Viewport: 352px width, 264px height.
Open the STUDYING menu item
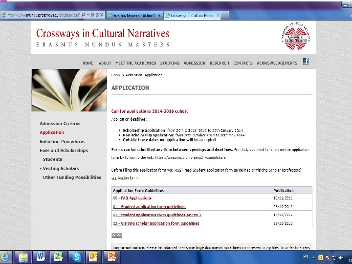click(170, 63)
